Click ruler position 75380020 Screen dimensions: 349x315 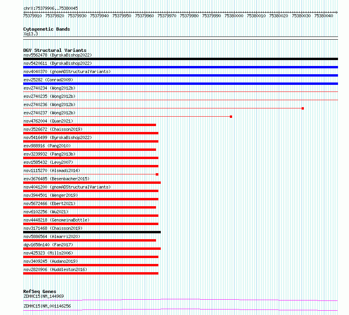[x=279, y=16]
